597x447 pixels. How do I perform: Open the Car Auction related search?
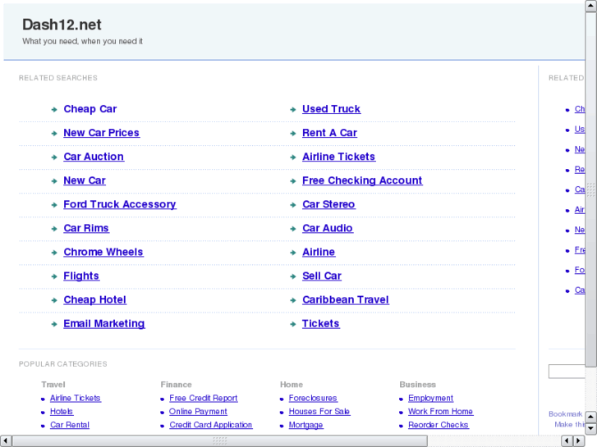94,157
